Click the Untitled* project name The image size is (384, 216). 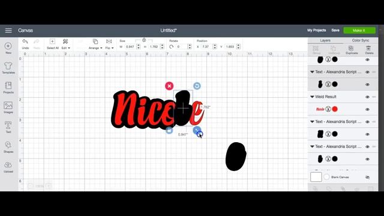coord(169,31)
